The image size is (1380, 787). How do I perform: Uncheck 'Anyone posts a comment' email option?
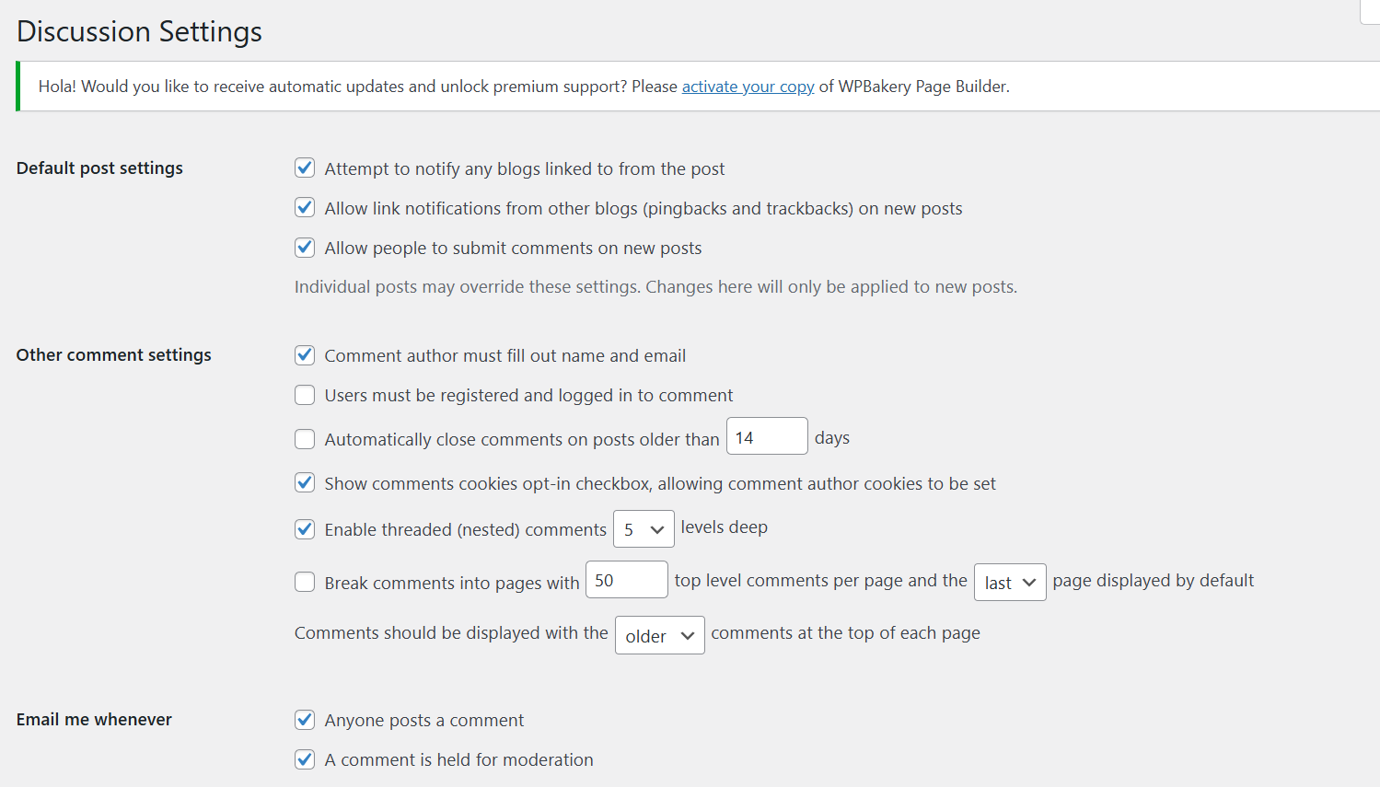305,719
